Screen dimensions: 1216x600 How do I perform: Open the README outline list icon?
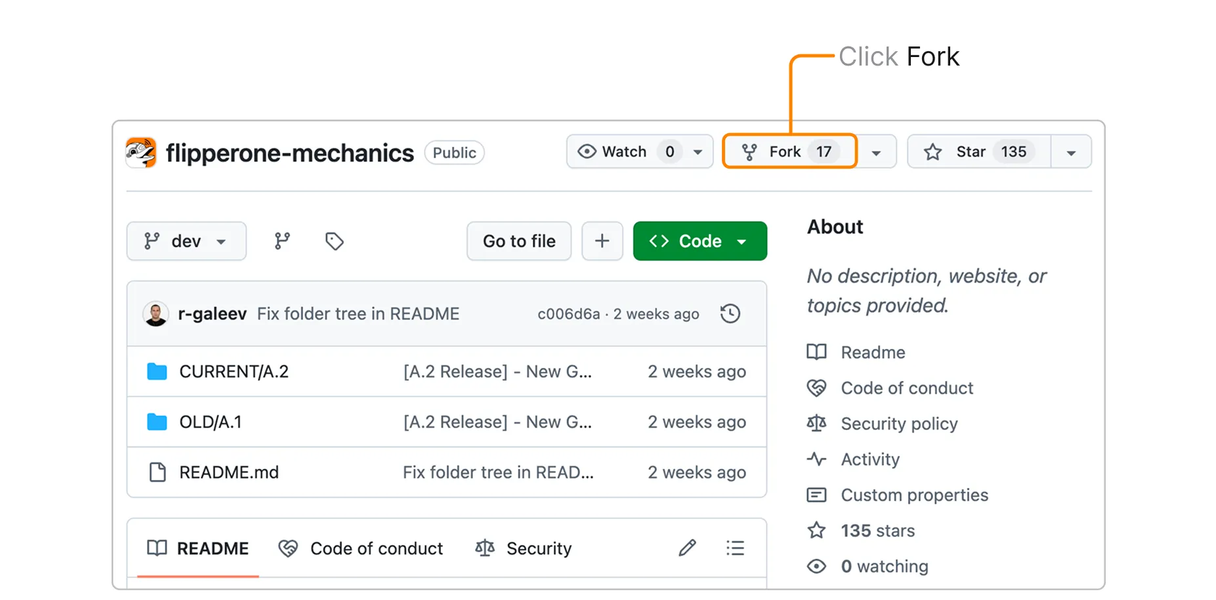(735, 548)
